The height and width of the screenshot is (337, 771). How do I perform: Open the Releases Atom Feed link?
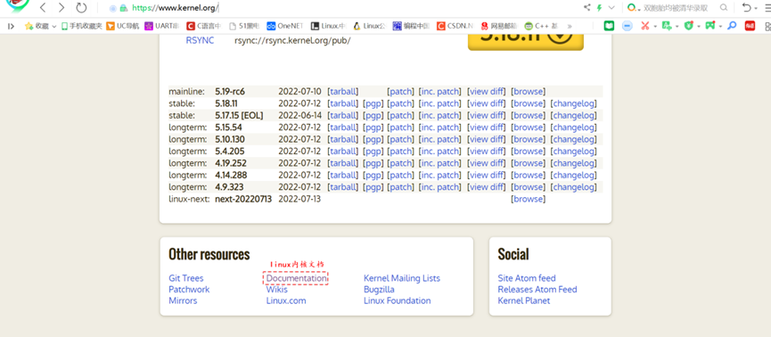(537, 289)
